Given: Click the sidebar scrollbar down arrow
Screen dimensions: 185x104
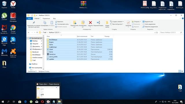Looking at the screenshot, I should (x=43, y=69).
